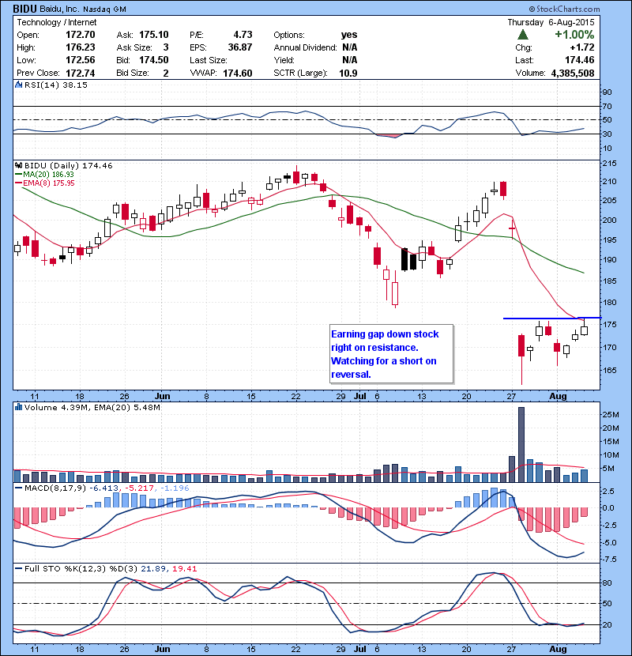Click the Chg value +1.72

tap(581, 47)
